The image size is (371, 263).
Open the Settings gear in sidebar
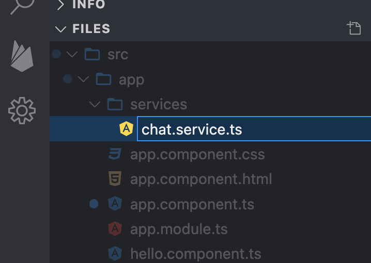pyautogui.click(x=22, y=110)
